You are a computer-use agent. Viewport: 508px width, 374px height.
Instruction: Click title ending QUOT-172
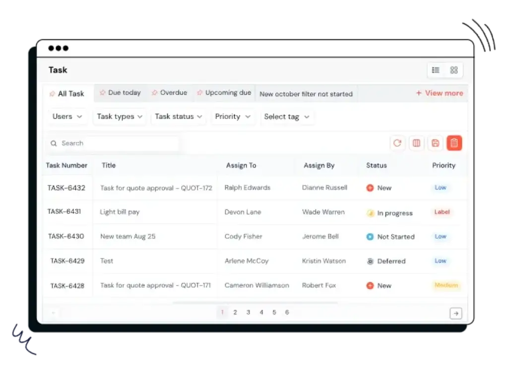point(156,188)
